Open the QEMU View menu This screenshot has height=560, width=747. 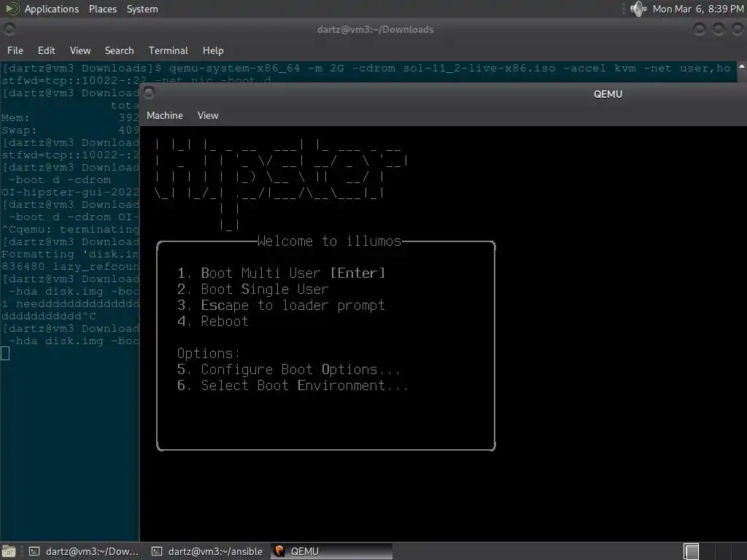(x=208, y=115)
